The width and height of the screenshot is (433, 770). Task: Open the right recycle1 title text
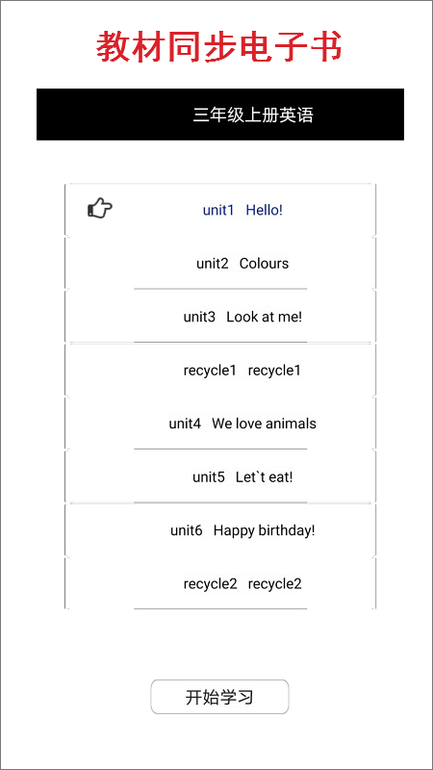click(x=274, y=371)
